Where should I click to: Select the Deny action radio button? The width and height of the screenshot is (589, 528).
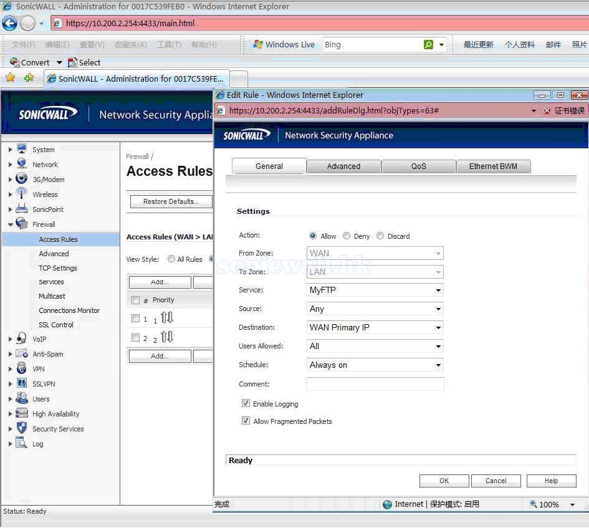[347, 236]
